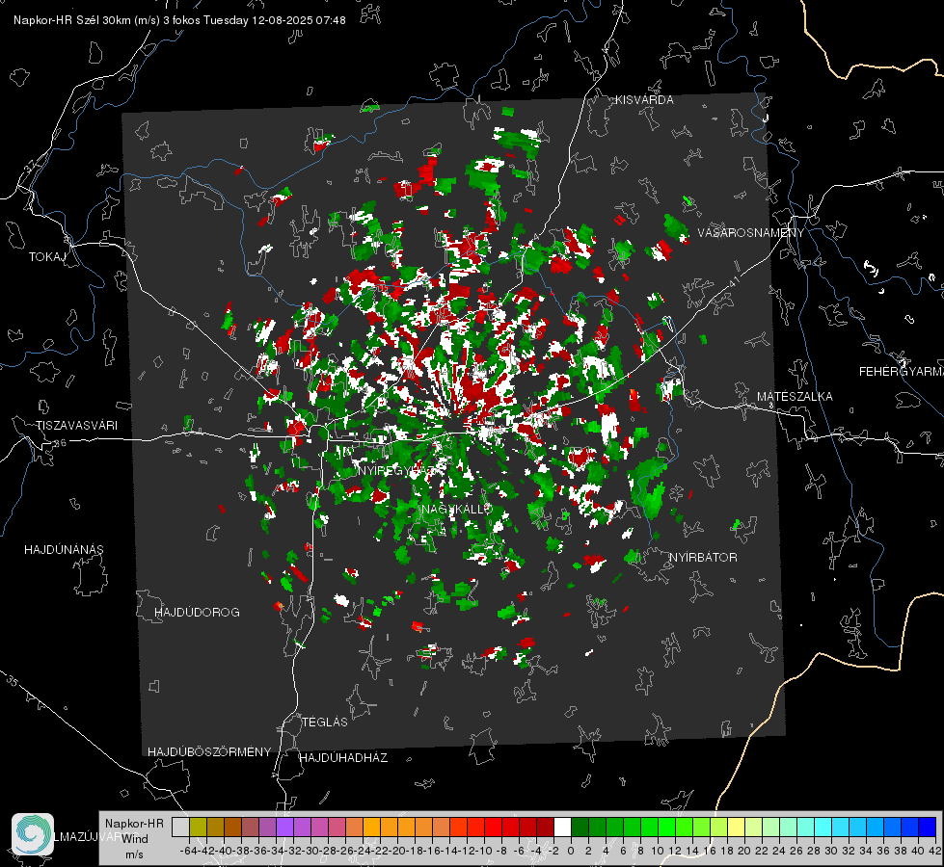
Task: Pick the dark red swatch between -4 and -2
Action: click(x=545, y=827)
